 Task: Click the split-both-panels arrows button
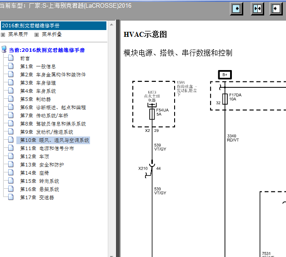[x=257, y=9]
